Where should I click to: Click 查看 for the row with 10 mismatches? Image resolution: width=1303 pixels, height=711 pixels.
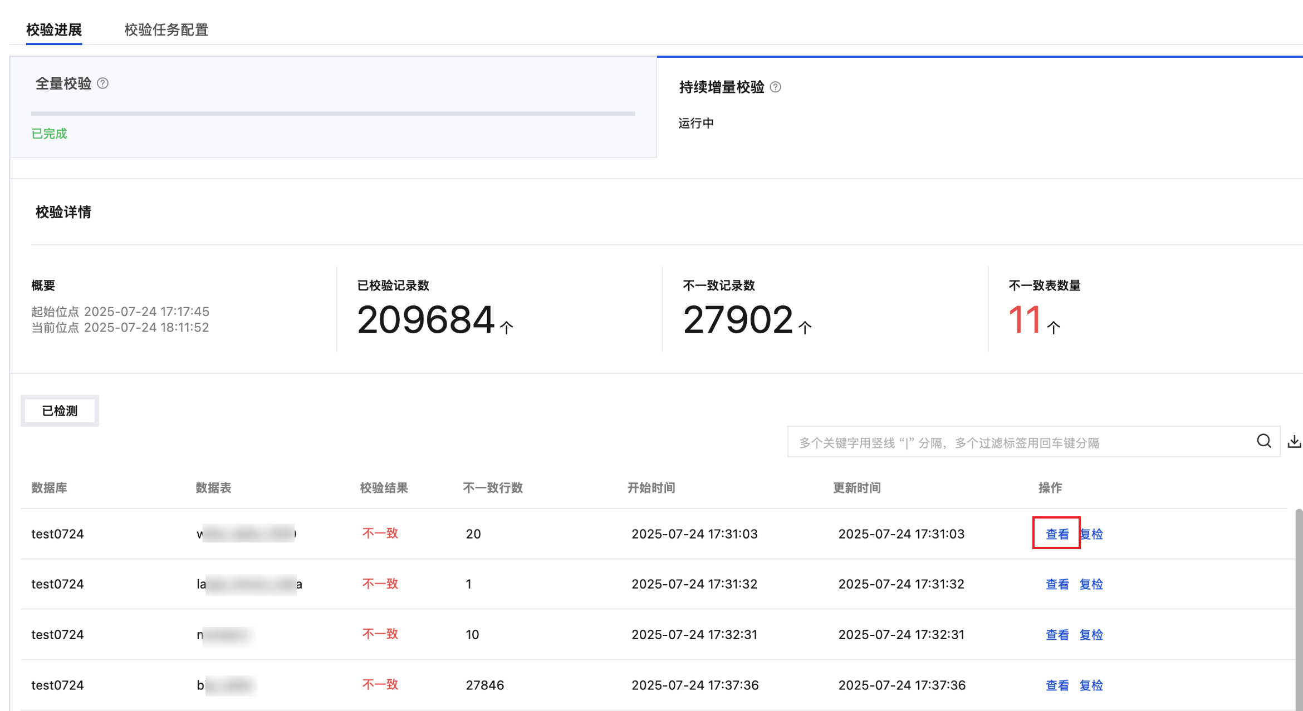pyautogui.click(x=1056, y=635)
